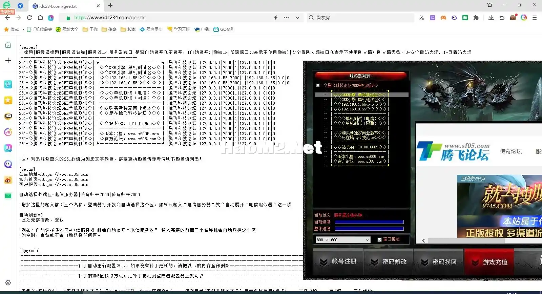The image size is (542, 294).
Task: Close the idc234.com/gee.txt tab
Action: click(x=98, y=6)
